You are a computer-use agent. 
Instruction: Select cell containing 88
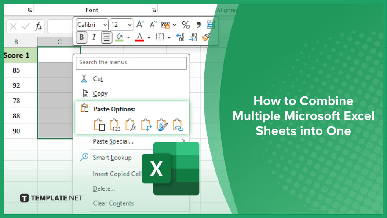(x=21, y=116)
